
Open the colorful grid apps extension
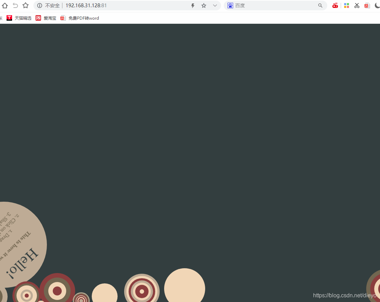coord(347,6)
